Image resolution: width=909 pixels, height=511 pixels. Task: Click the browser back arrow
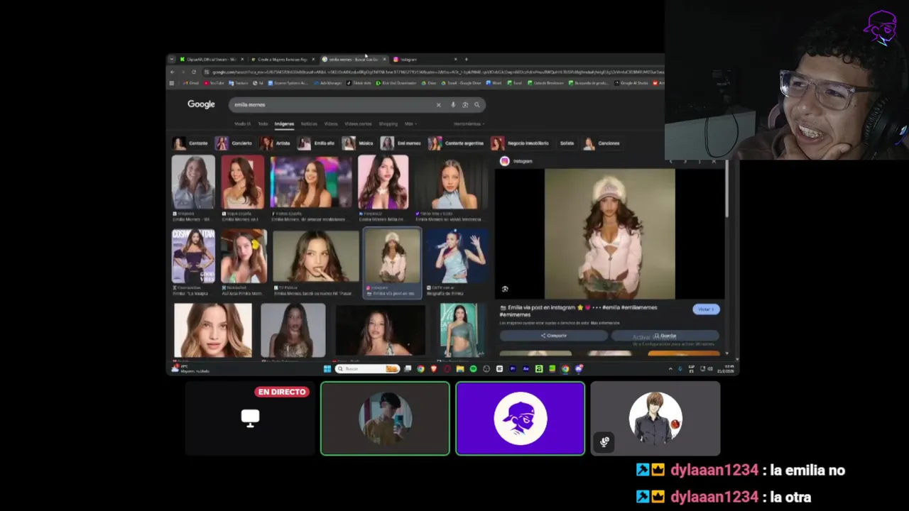pyautogui.click(x=172, y=72)
